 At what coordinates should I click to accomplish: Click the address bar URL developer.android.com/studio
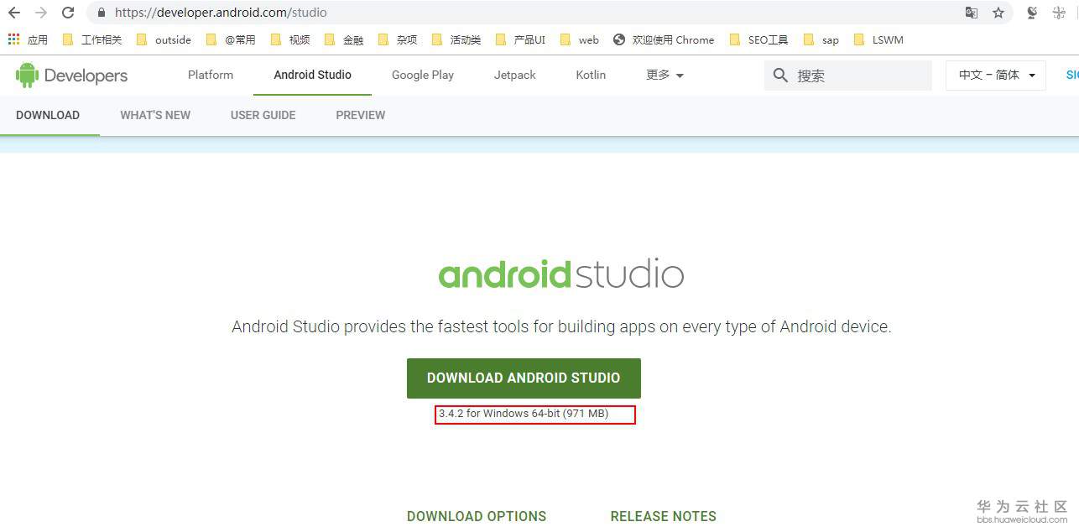221,13
